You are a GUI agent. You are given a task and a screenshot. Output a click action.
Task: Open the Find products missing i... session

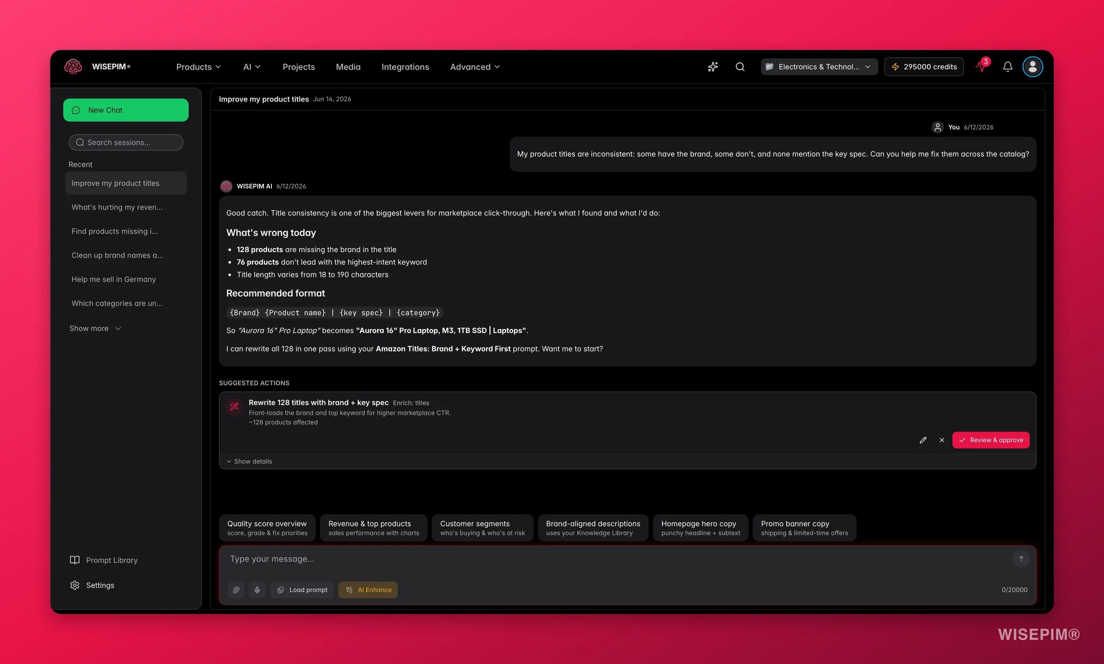pos(126,231)
